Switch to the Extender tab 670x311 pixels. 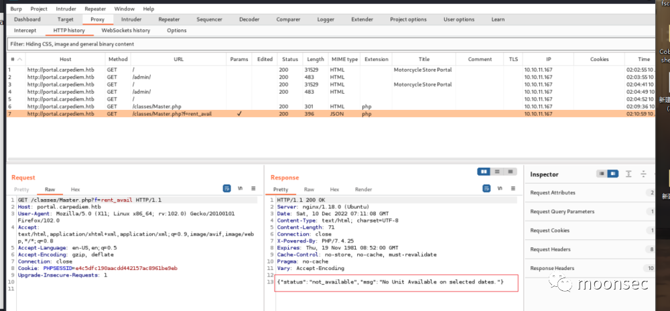362,19
